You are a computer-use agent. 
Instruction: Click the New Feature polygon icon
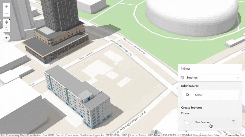(187, 122)
